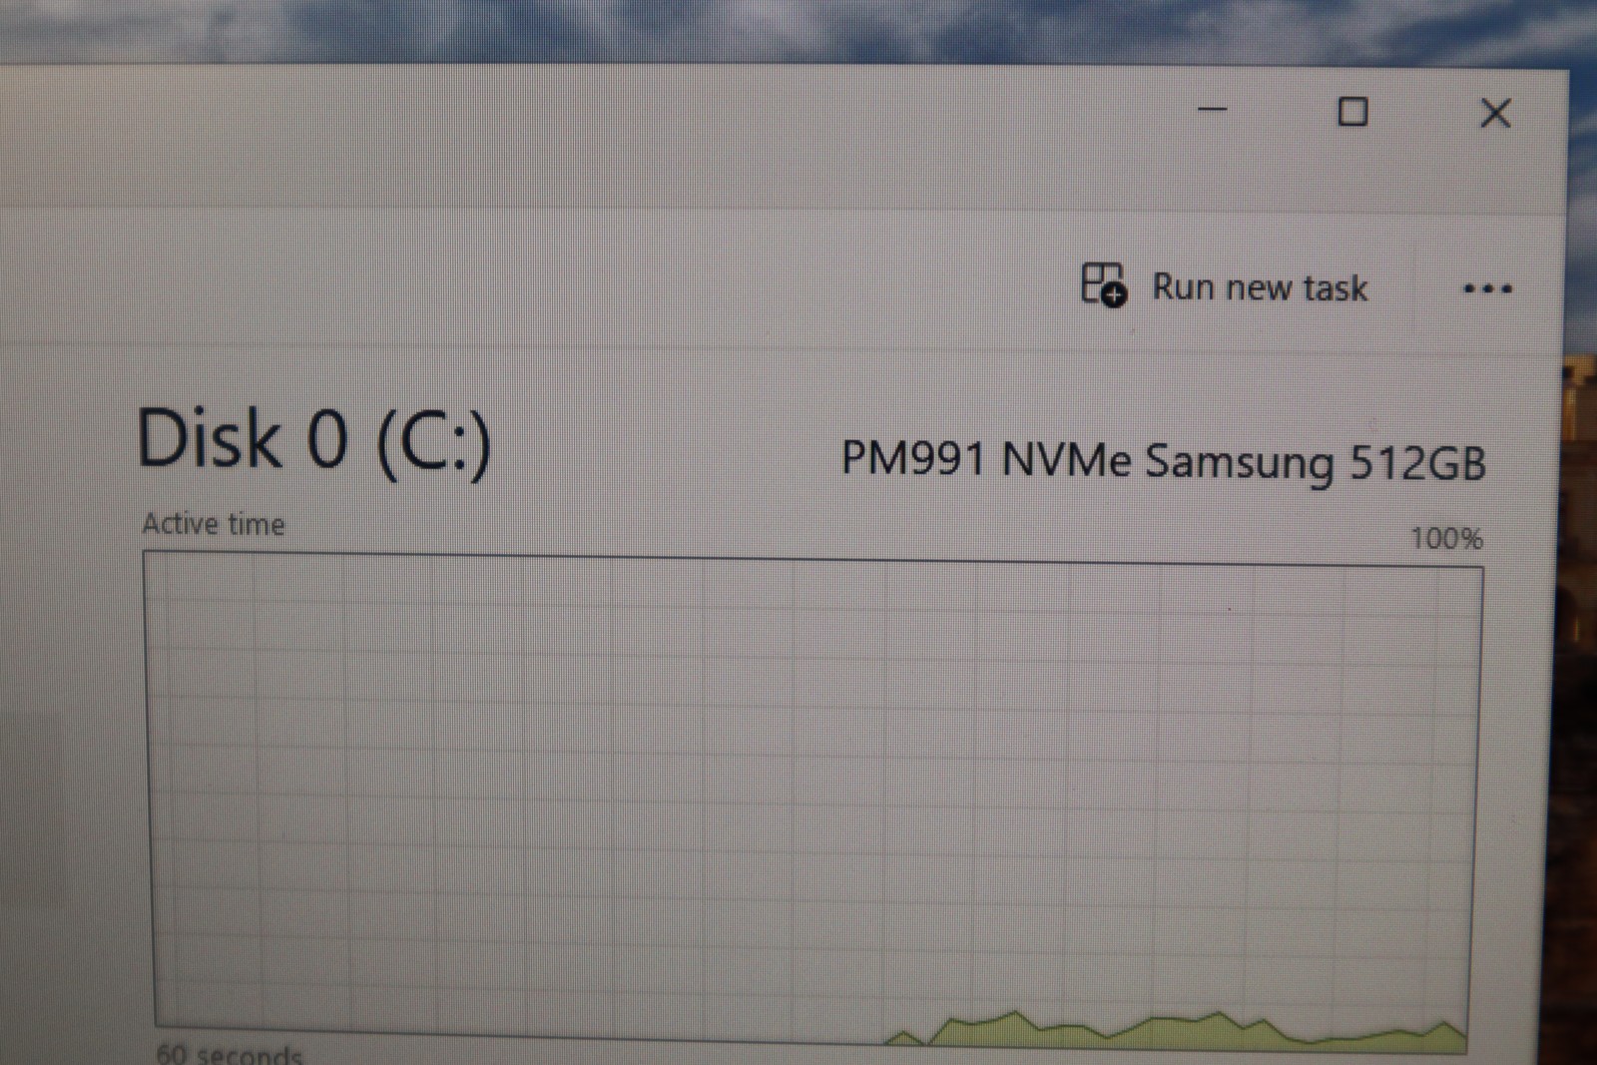Screen dimensions: 1597x1065
Task: Click inside the disk active time graph
Action: 812,803
